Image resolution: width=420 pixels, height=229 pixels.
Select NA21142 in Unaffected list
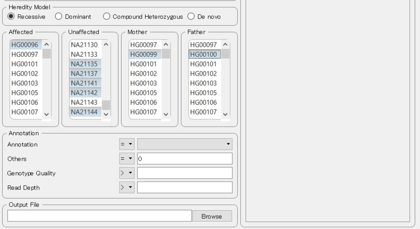coord(85,93)
